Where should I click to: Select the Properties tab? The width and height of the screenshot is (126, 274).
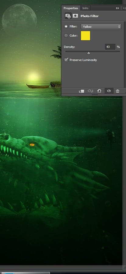[x=71, y=8]
